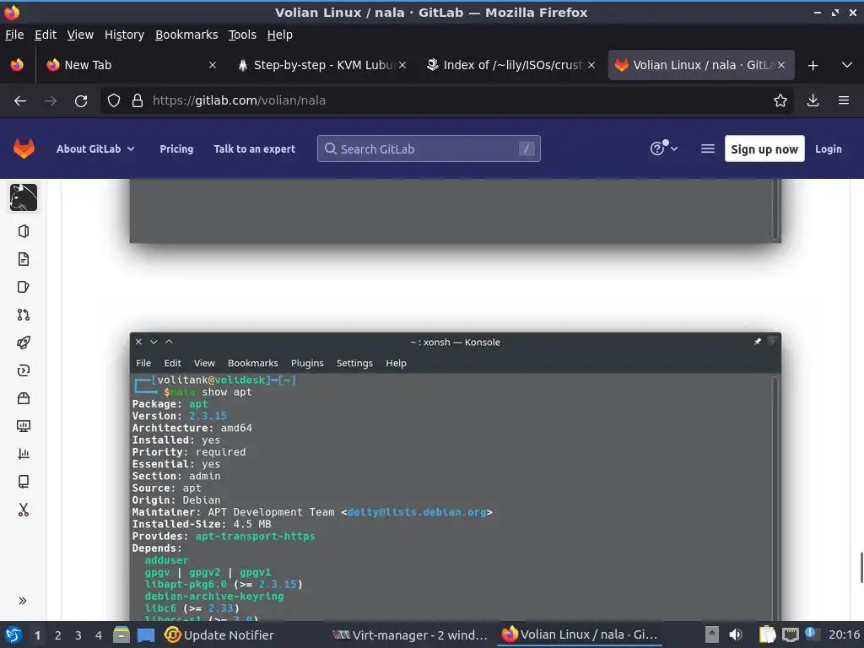Open Issues sidebar icon
Screen dimensions: 864x648
23,287
